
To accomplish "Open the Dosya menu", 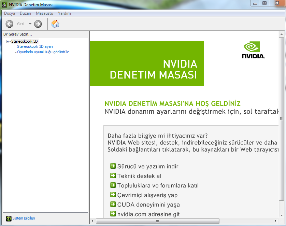I will coord(10,13).
